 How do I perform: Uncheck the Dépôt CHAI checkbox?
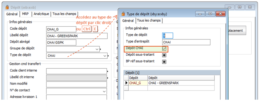pos(164,49)
